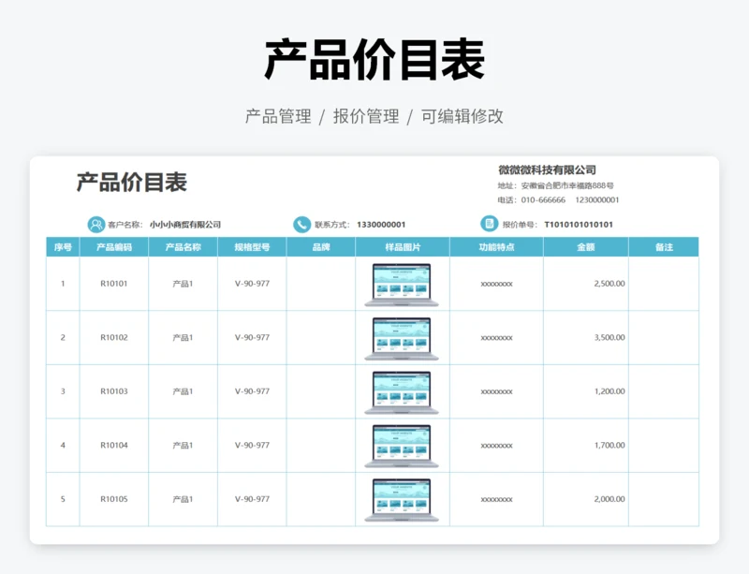Click quotation number T1010101010101
The image size is (749, 574).
click(579, 225)
